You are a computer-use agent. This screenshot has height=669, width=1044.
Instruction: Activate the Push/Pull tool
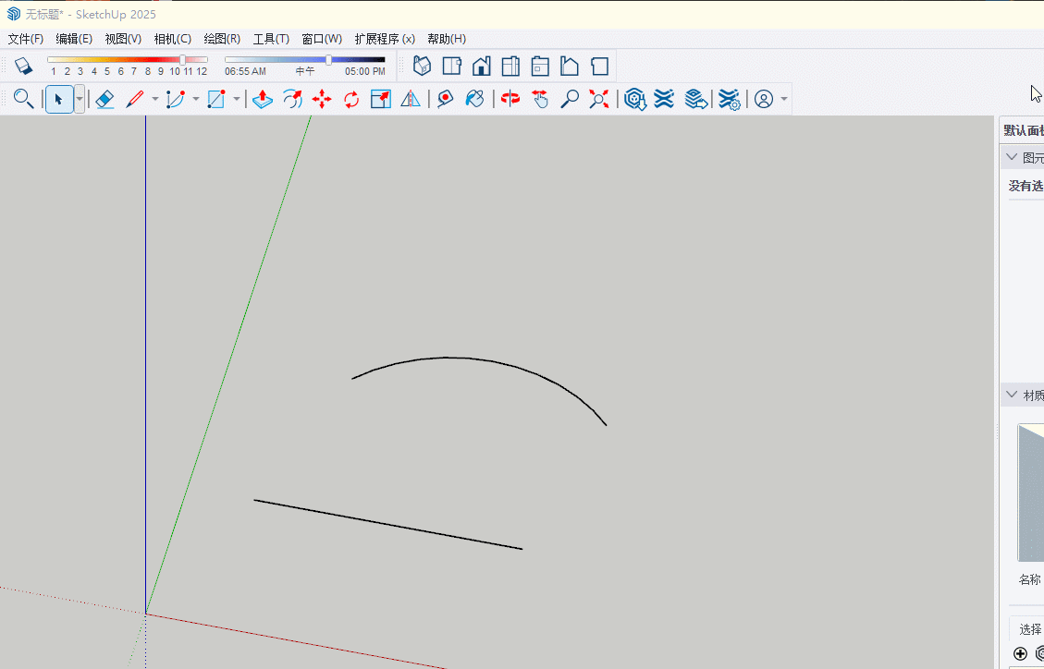[x=263, y=99]
